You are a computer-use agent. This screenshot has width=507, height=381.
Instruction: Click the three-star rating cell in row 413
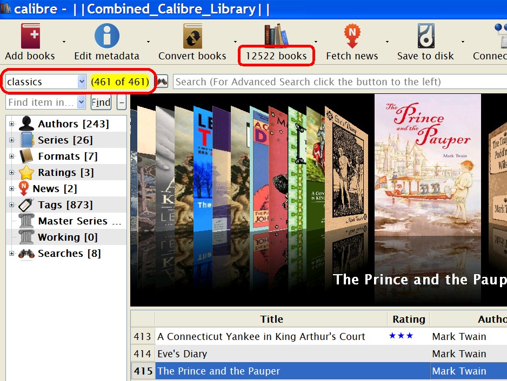[409, 336]
